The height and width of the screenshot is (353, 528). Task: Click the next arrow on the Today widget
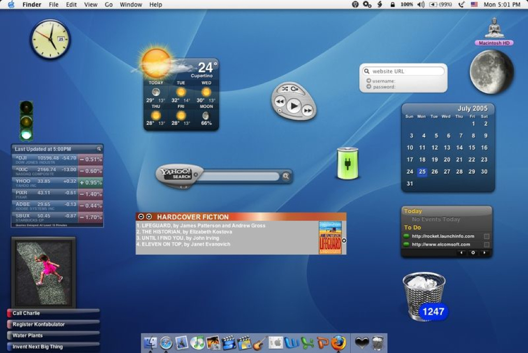click(x=485, y=253)
